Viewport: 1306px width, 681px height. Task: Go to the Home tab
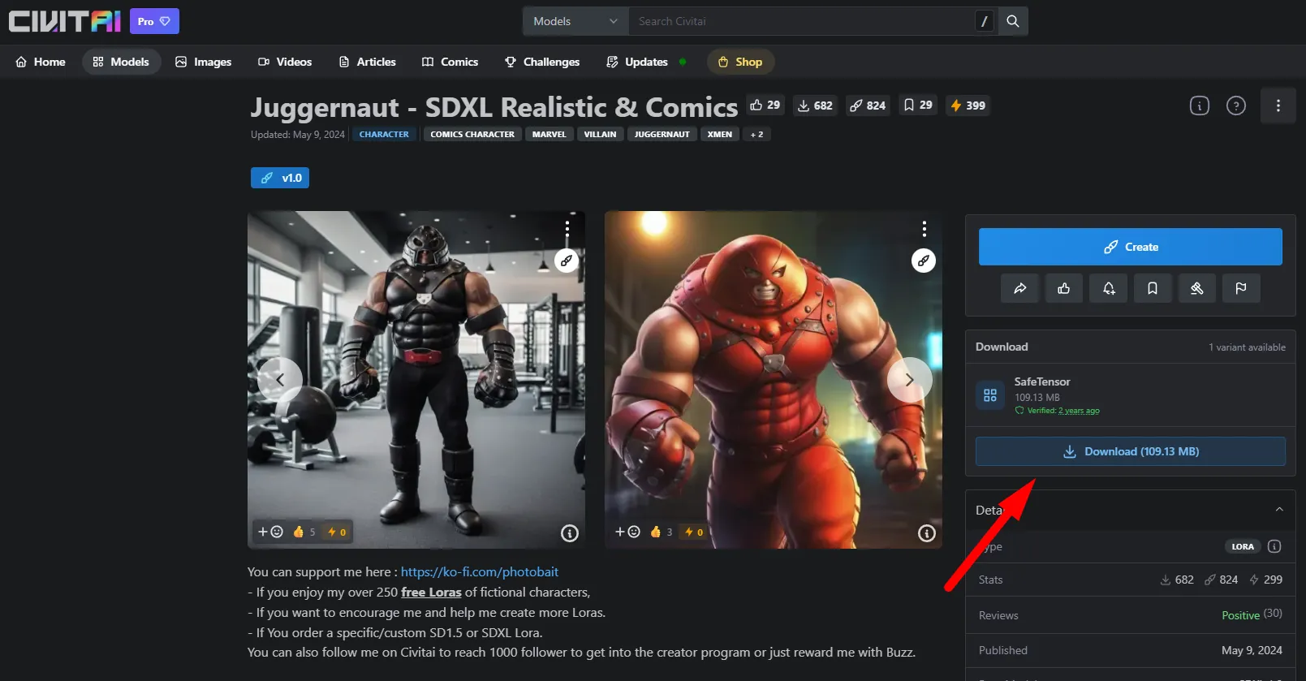tap(41, 62)
